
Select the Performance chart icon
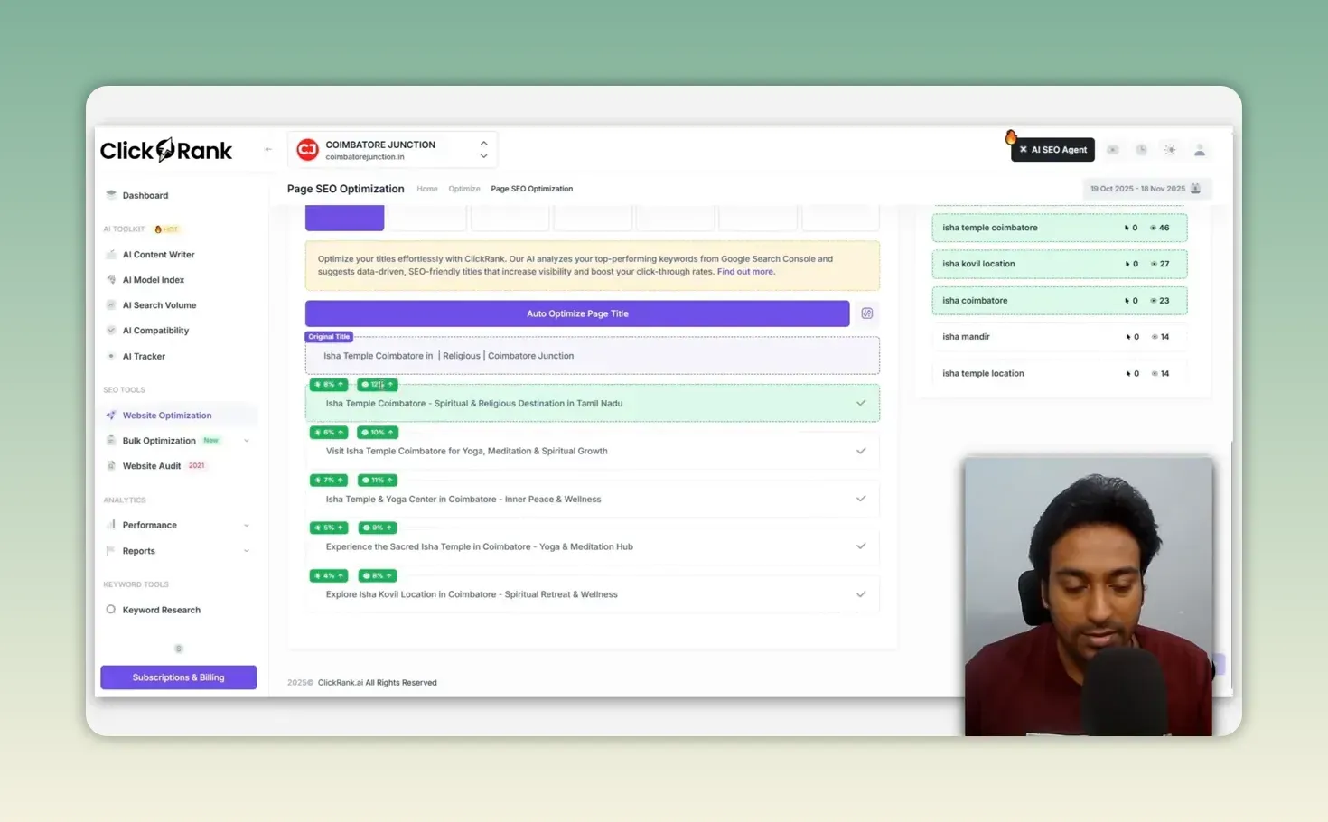tap(111, 525)
